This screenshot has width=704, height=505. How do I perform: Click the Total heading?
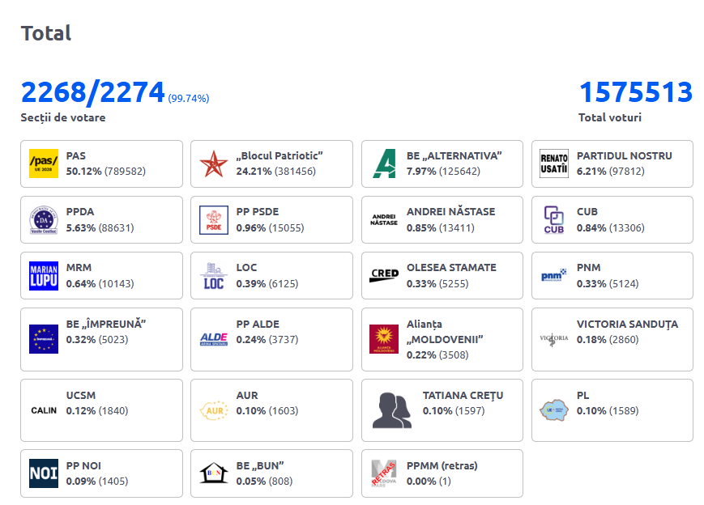tap(46, 33)
